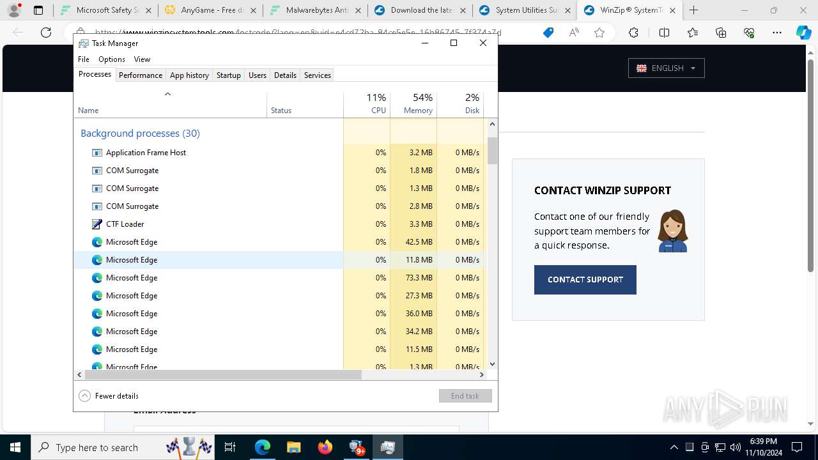Click horizontal scrollbar right arrow

click(x=482, y=375)
